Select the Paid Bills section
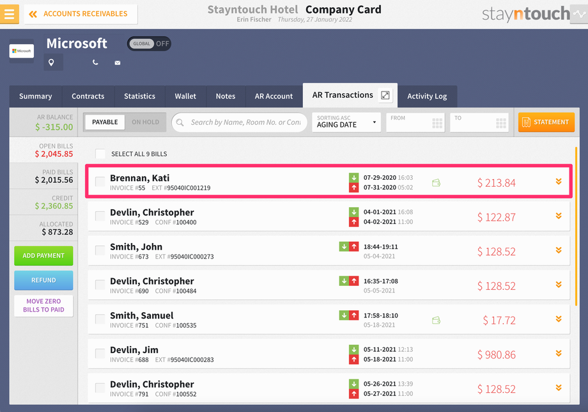The width and height of the screenshot is (588, 412). pyautogui.click(x=43, y=176)
